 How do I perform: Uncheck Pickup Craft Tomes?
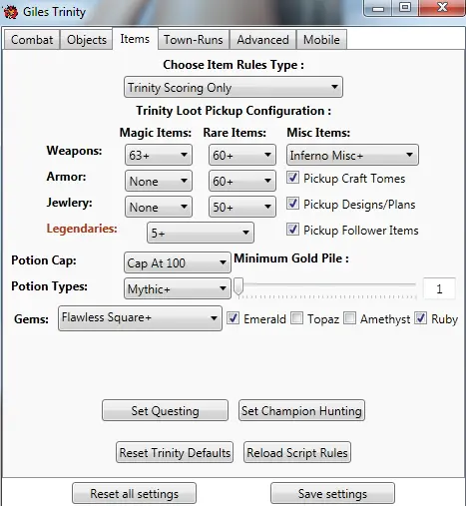(292, 178)
